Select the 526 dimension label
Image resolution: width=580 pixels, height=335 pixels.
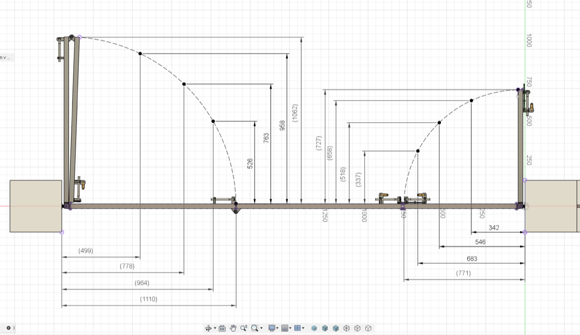point(250,163)
